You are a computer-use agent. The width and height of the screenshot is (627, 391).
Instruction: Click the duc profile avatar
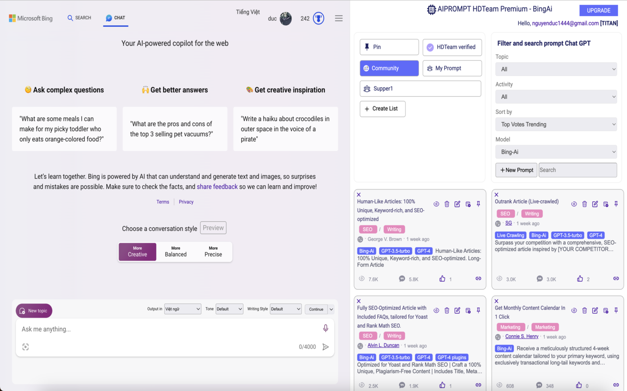286,19
